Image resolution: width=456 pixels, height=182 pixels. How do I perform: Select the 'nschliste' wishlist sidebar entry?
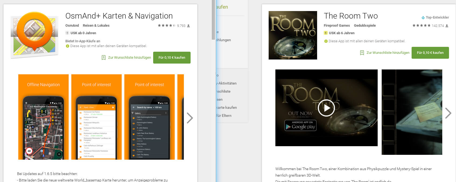(223, 91)
